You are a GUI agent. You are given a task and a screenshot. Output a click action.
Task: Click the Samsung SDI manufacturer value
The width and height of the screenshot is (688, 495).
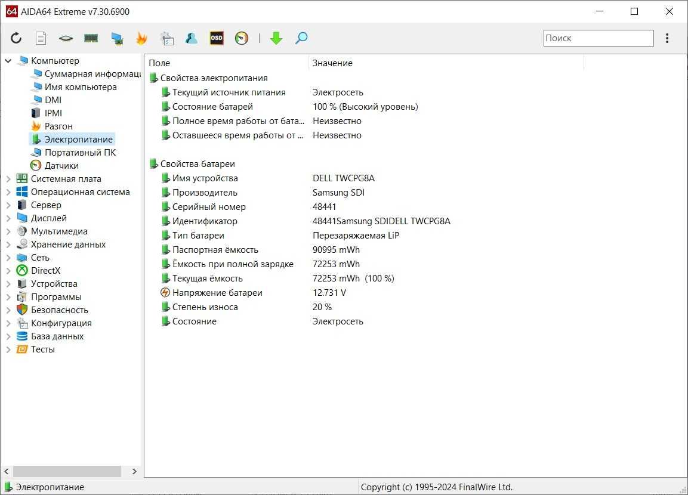[x=338, y=193]
